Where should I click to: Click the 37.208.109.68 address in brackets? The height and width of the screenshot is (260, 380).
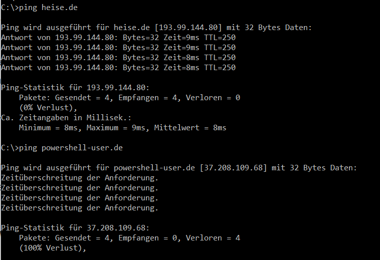[233, 168]
